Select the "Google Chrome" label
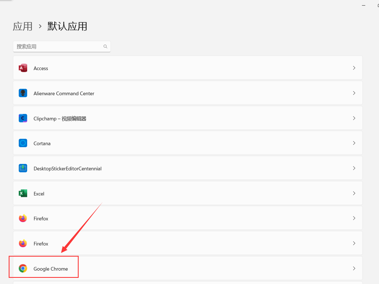 click(51, 269)
